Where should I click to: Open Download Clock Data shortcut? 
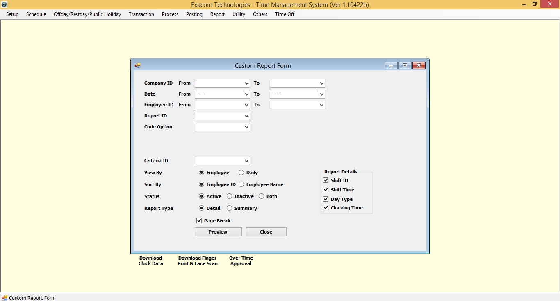point(150,261)
